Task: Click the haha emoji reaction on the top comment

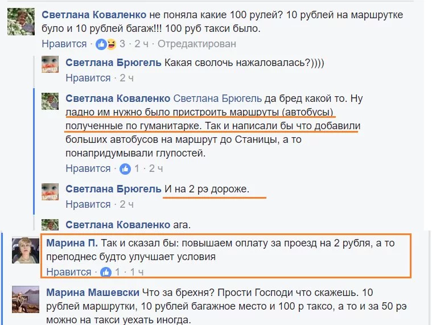Action: pos(111,44)
